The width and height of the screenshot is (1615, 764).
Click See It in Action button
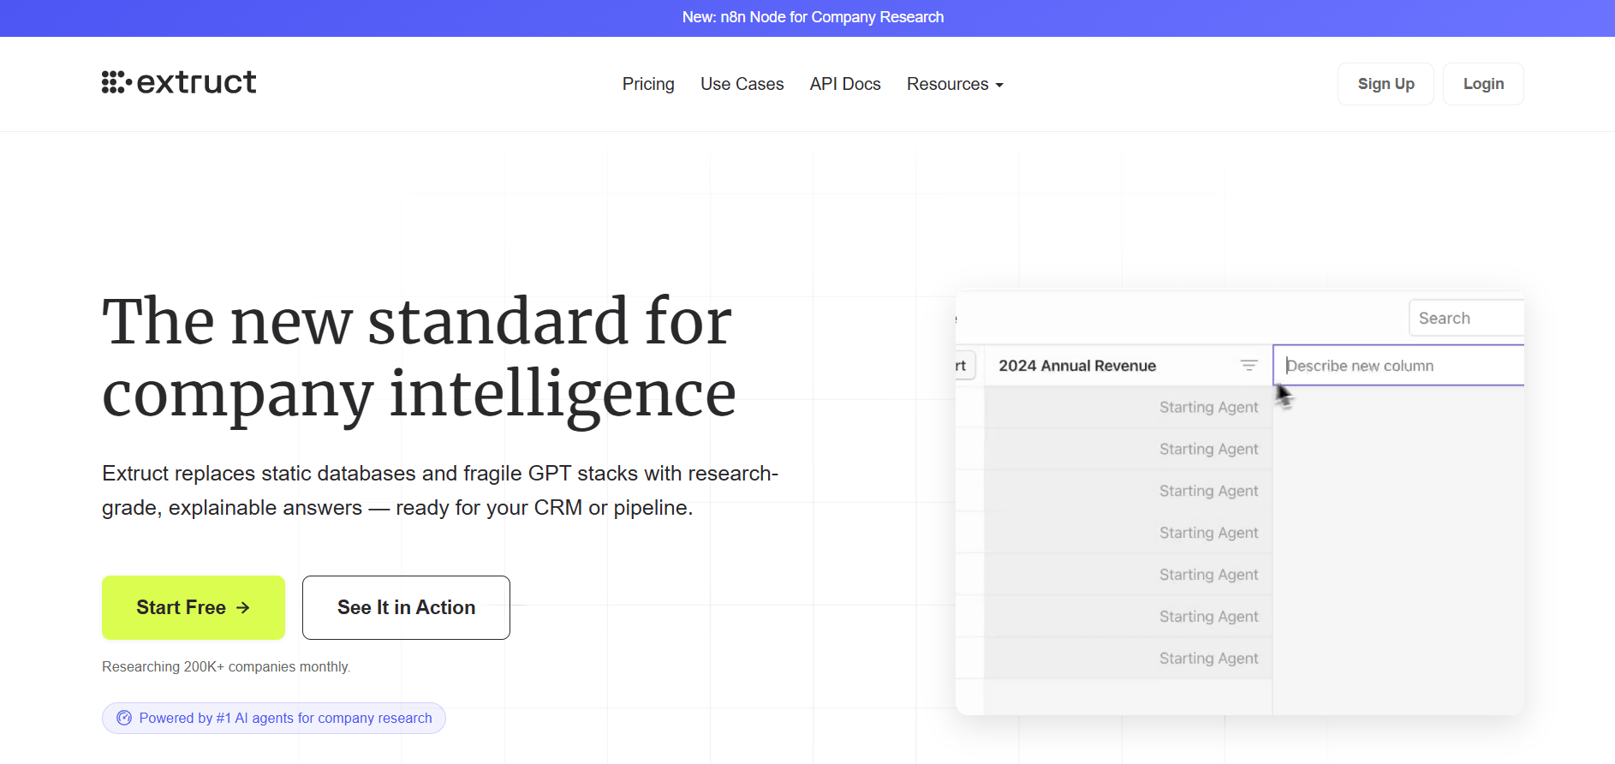[406, 607]
